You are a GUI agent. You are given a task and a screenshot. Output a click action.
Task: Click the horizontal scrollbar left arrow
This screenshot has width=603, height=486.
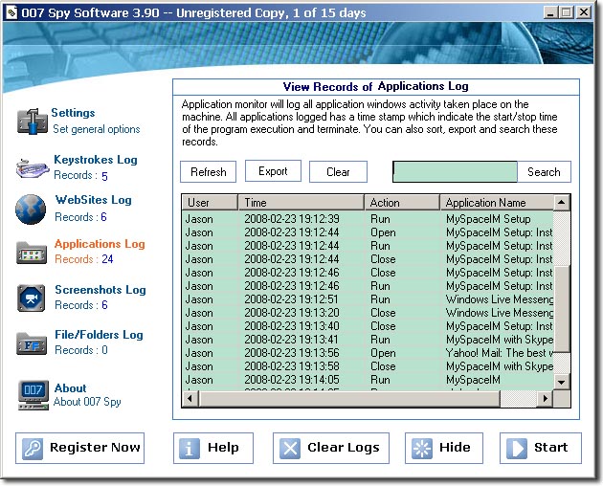point(190,399)
